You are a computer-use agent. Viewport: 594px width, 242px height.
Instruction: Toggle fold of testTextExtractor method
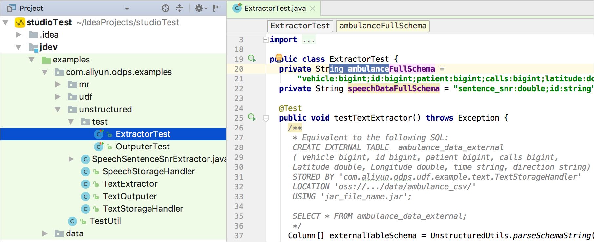click(266, 118)
